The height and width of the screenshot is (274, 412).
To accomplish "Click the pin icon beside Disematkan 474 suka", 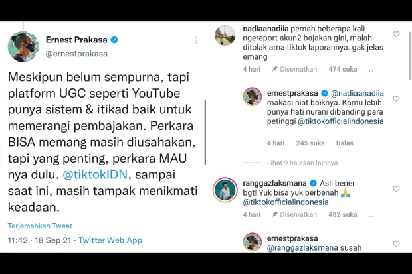I will [274, 69].
